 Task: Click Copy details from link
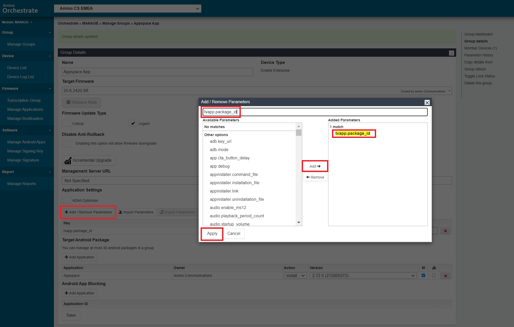(478, 62)
